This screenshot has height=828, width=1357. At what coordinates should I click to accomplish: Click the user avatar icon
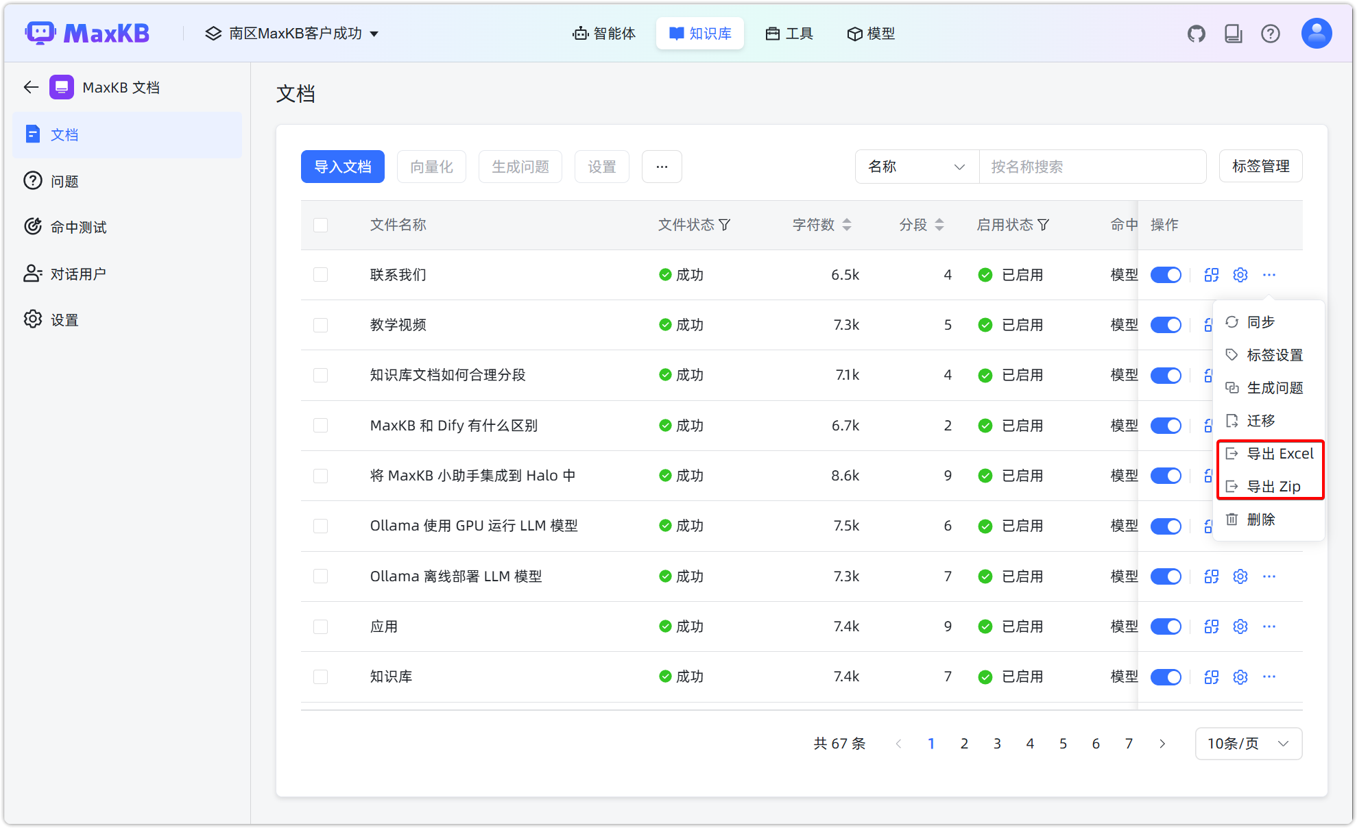click(x=1316, y=32)
